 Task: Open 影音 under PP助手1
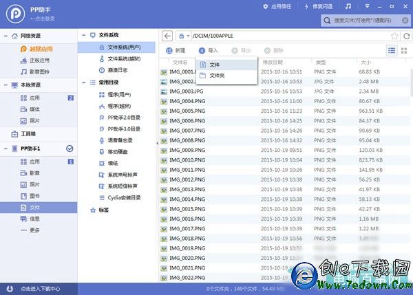point(30,173)
